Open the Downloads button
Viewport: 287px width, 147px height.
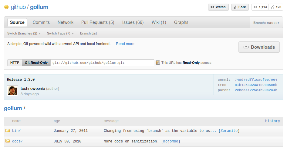click(x=259, y=47)
